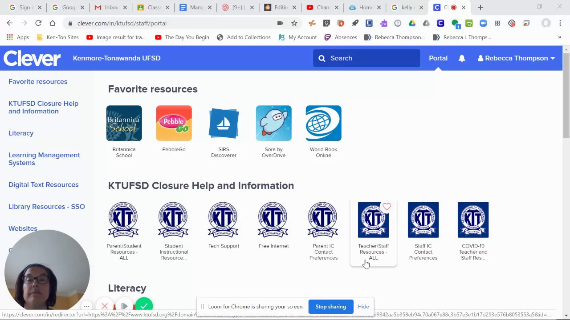
Task: Jump to Library Resources - SSO section
Action: coord(46,207)
